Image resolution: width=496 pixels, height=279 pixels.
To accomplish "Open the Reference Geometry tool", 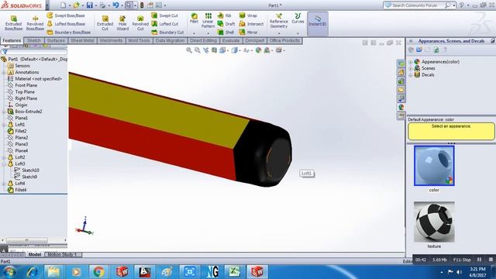I will click(279, 21).
